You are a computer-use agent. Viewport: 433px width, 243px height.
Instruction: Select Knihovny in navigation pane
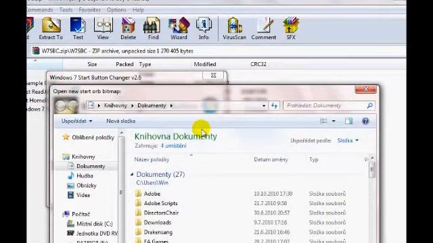[x=79, y=157]
